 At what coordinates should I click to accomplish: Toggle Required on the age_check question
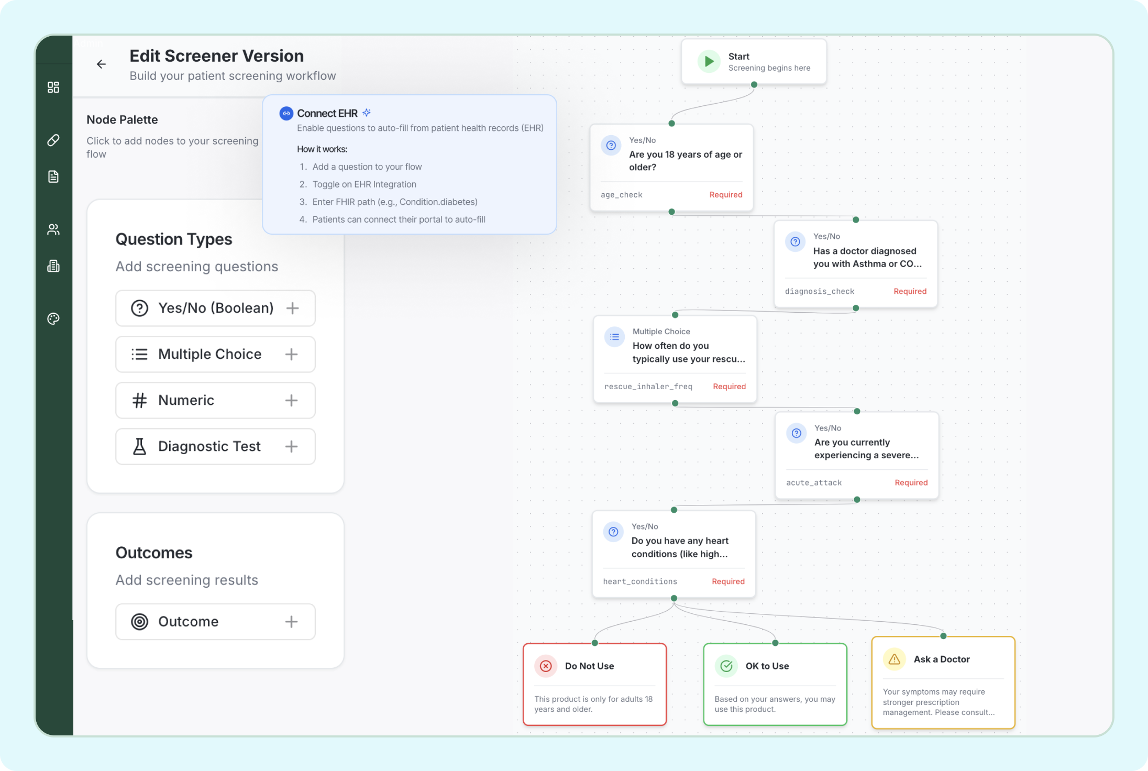pos(725,194)
